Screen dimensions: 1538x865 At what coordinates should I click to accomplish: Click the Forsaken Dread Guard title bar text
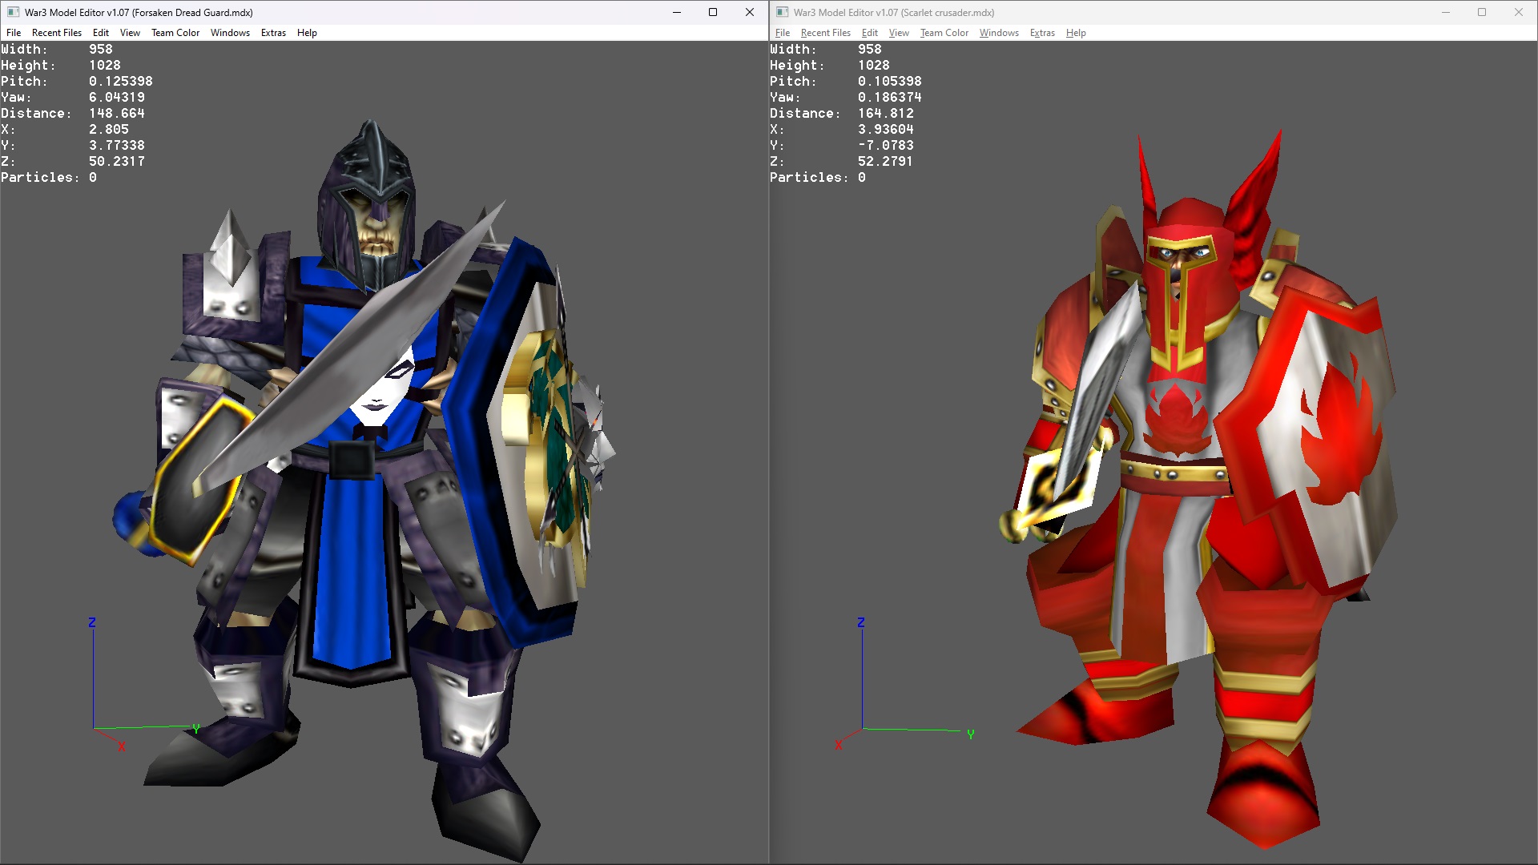coord(139,12)
